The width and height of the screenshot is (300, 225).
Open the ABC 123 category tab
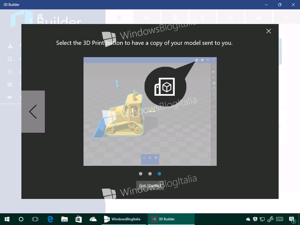click(x=287, y=17)
